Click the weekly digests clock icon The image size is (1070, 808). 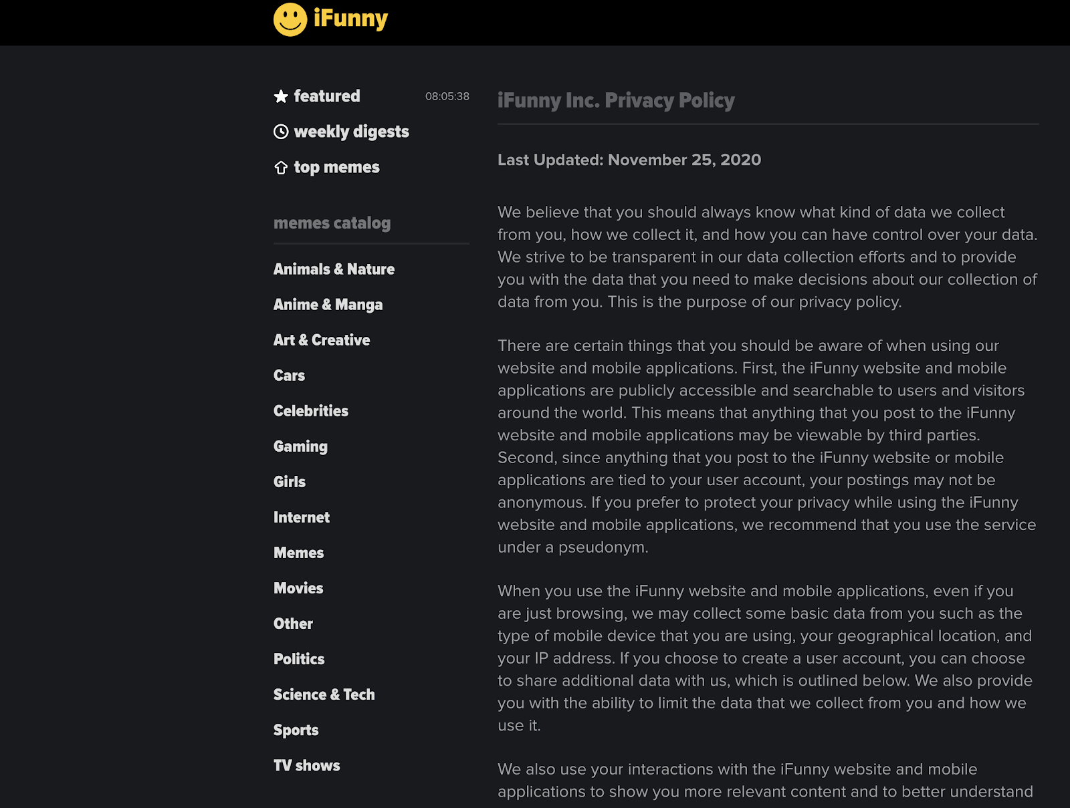281,132
